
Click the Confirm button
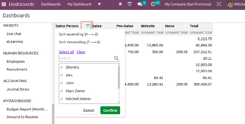(x=110, y=110)
